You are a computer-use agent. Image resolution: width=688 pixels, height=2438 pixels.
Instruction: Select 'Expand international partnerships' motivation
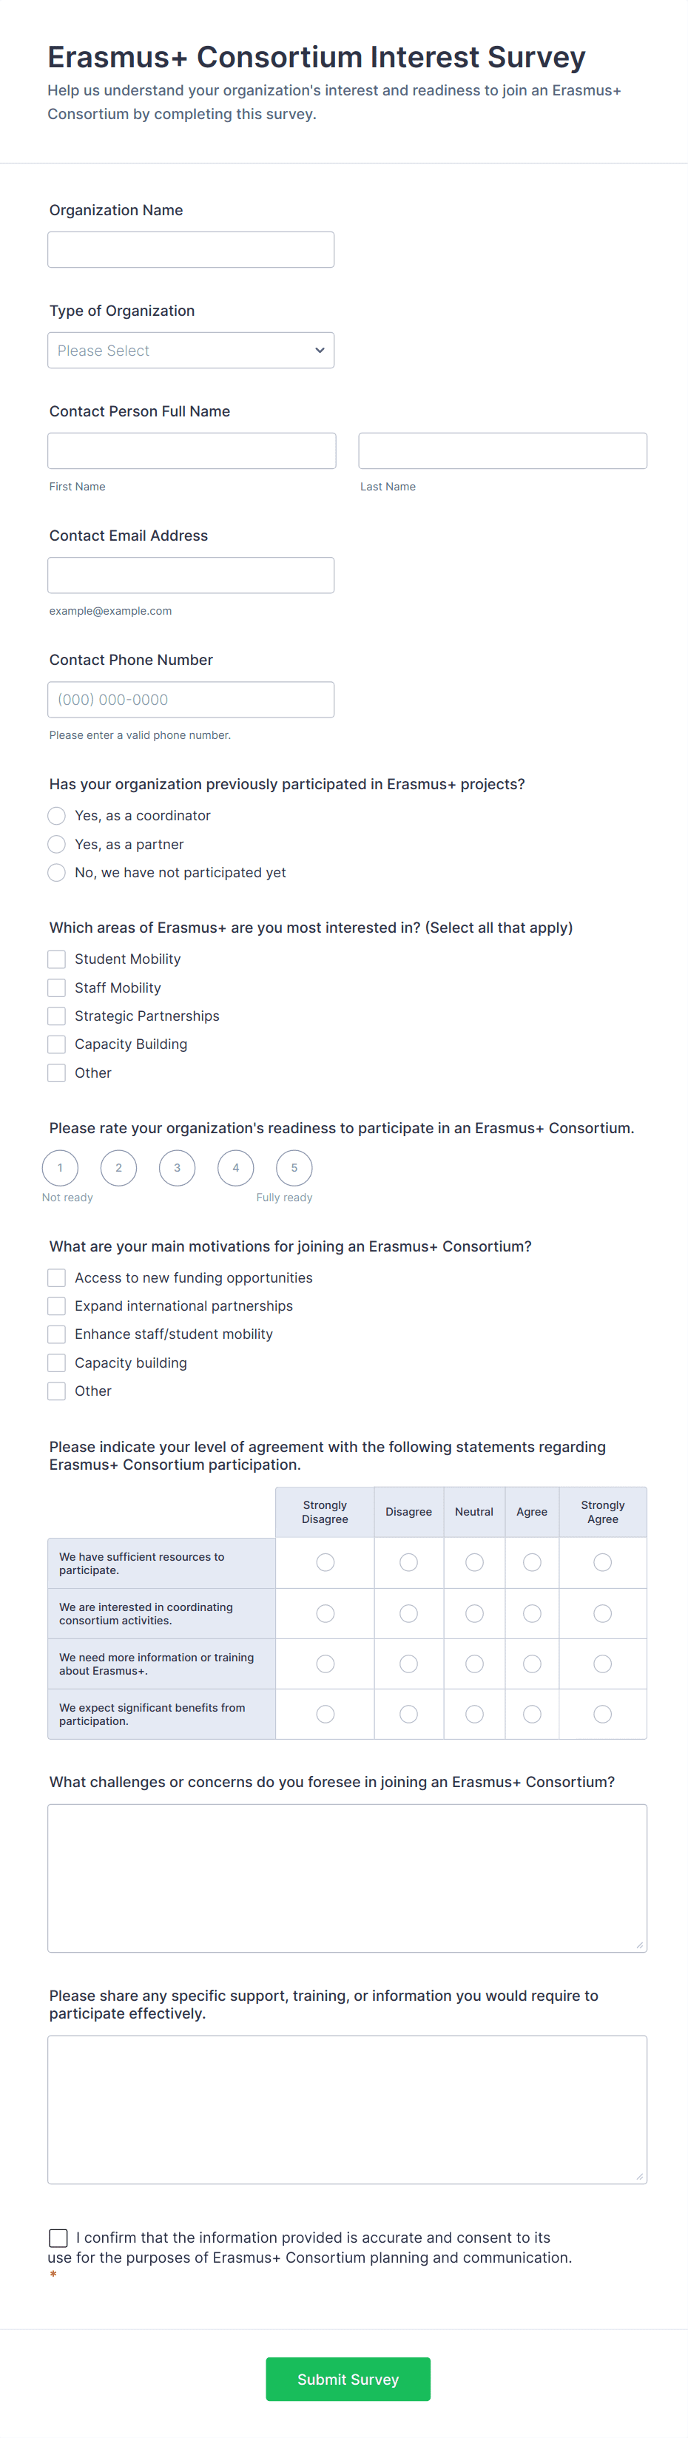tap(55, 1305)
